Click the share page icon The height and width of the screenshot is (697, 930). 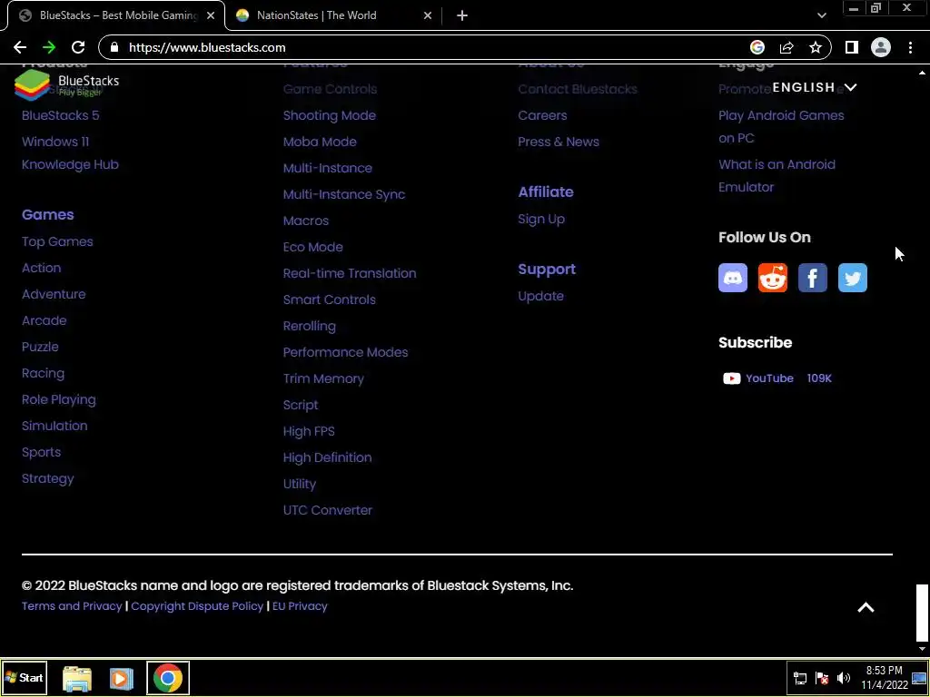(x=787, y=47)
